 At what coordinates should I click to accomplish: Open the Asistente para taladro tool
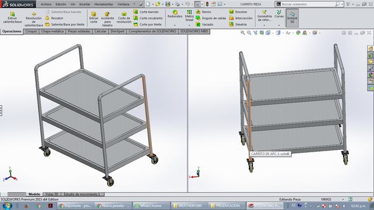(108, 19)
